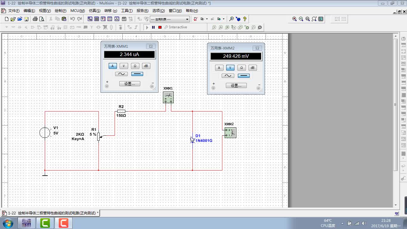Open the 帮助(H) menu
This screenshot has width=407, height=229.
tap(192, 11)
